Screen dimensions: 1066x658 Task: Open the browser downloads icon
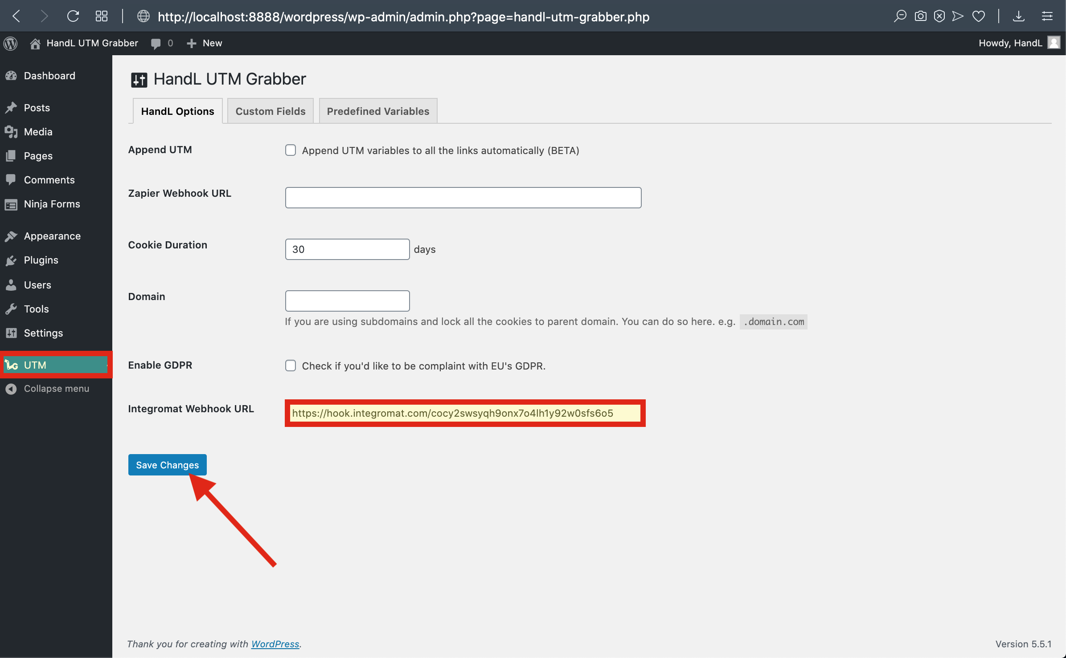(x=1018, y=16)
